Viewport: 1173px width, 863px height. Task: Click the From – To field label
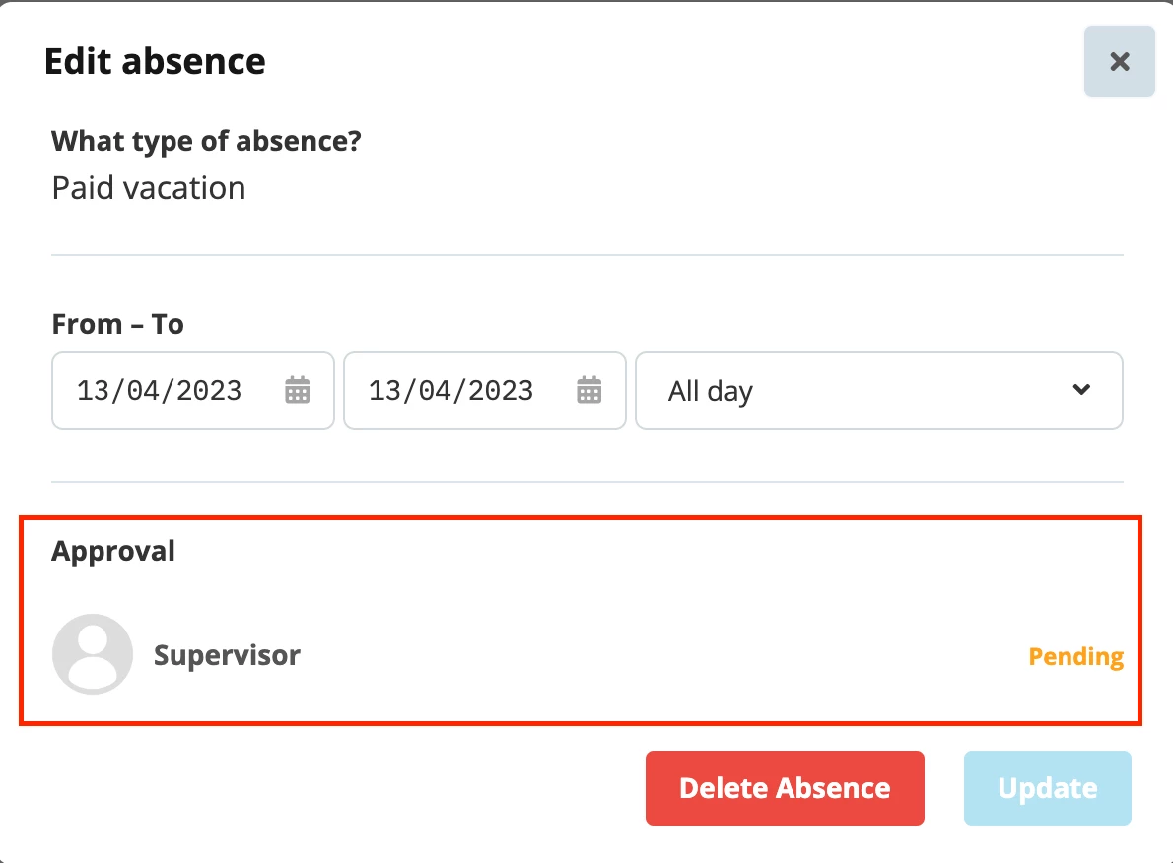tap(117, 324)
